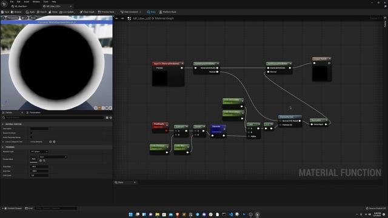Add element to Library Categories array

pos(50,142)
